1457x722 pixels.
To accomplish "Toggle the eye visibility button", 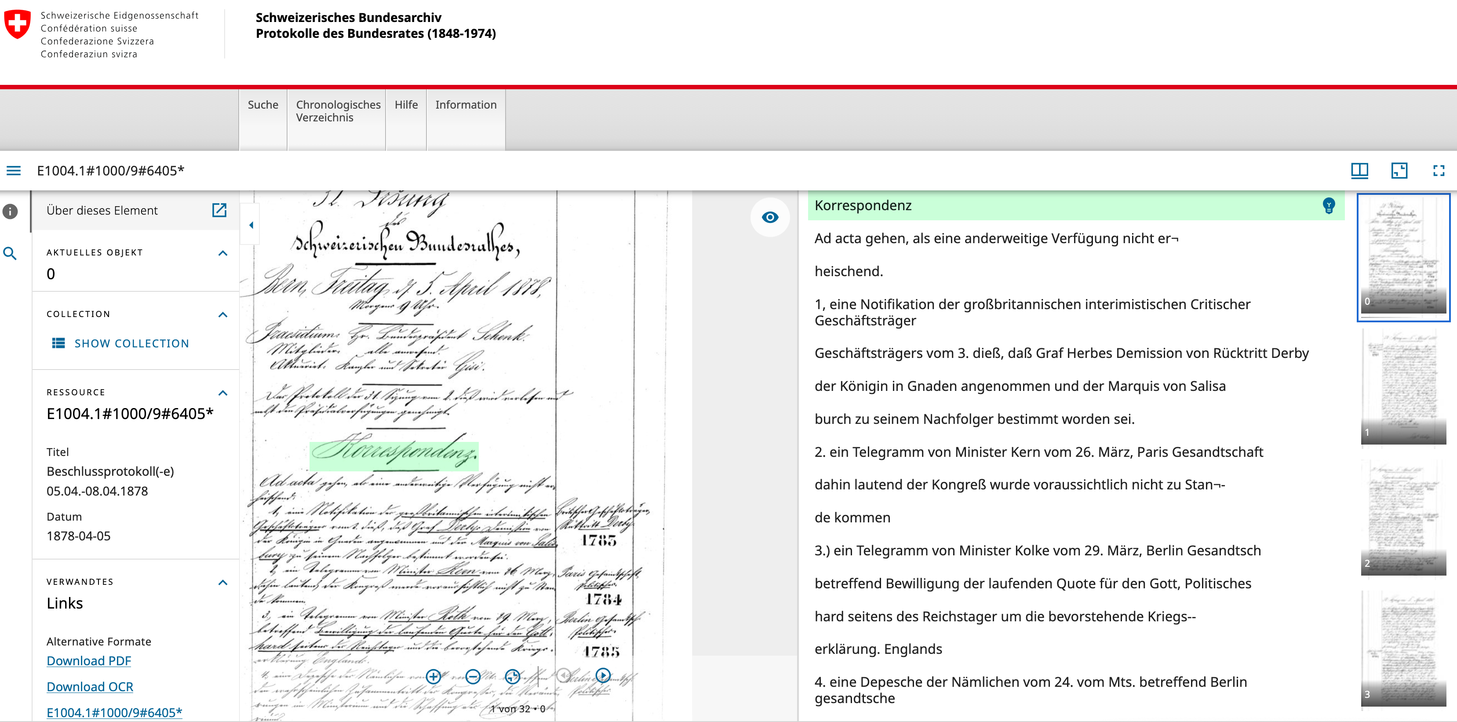I will (x=770, y=217).
